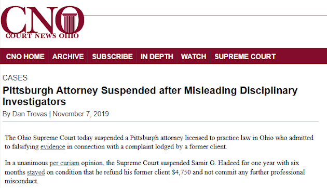Click the CNO logo
This screenshot has width=327, height=188.
click(43, 22)
